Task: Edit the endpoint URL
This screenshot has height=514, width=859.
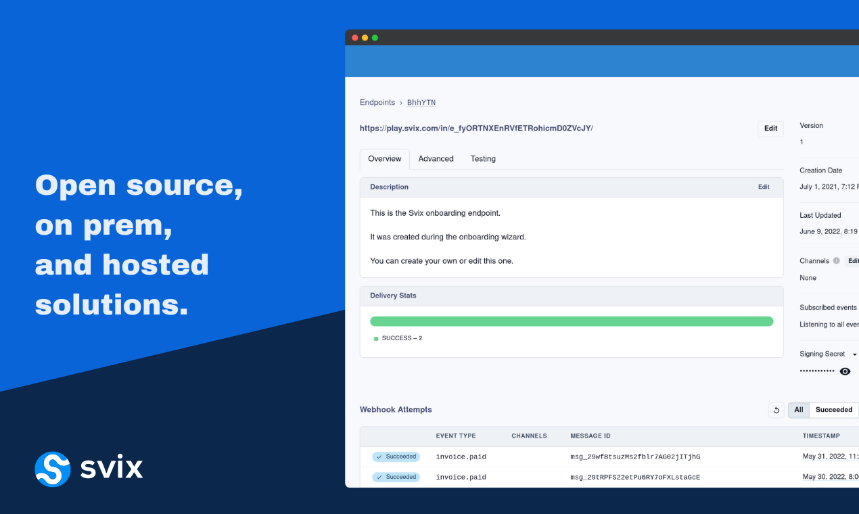Action: (770, 128)
